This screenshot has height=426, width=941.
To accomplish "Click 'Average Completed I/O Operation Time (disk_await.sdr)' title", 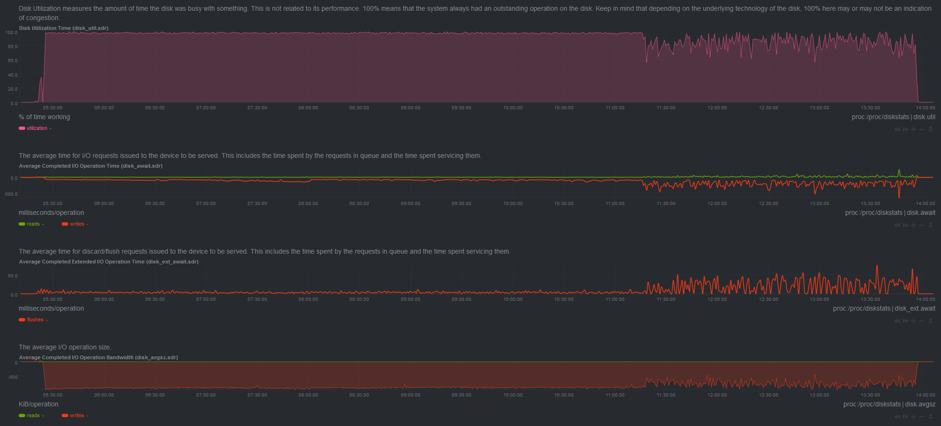I will click(91, 166).
